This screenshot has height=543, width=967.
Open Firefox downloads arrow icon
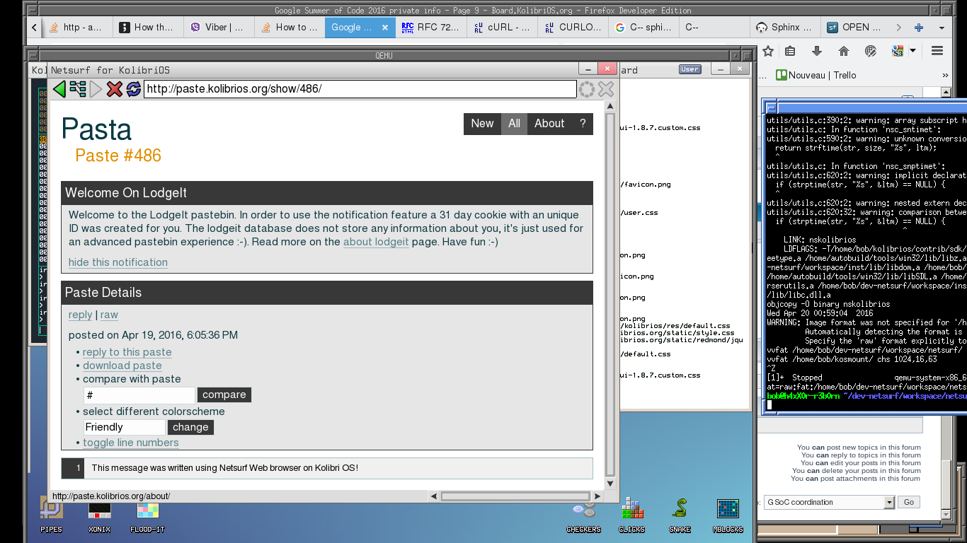(817, 51)
